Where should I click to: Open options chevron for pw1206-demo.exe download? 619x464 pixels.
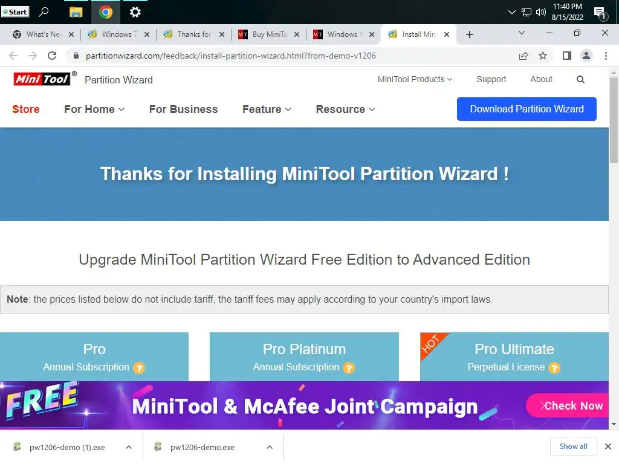tap(270, 447)
